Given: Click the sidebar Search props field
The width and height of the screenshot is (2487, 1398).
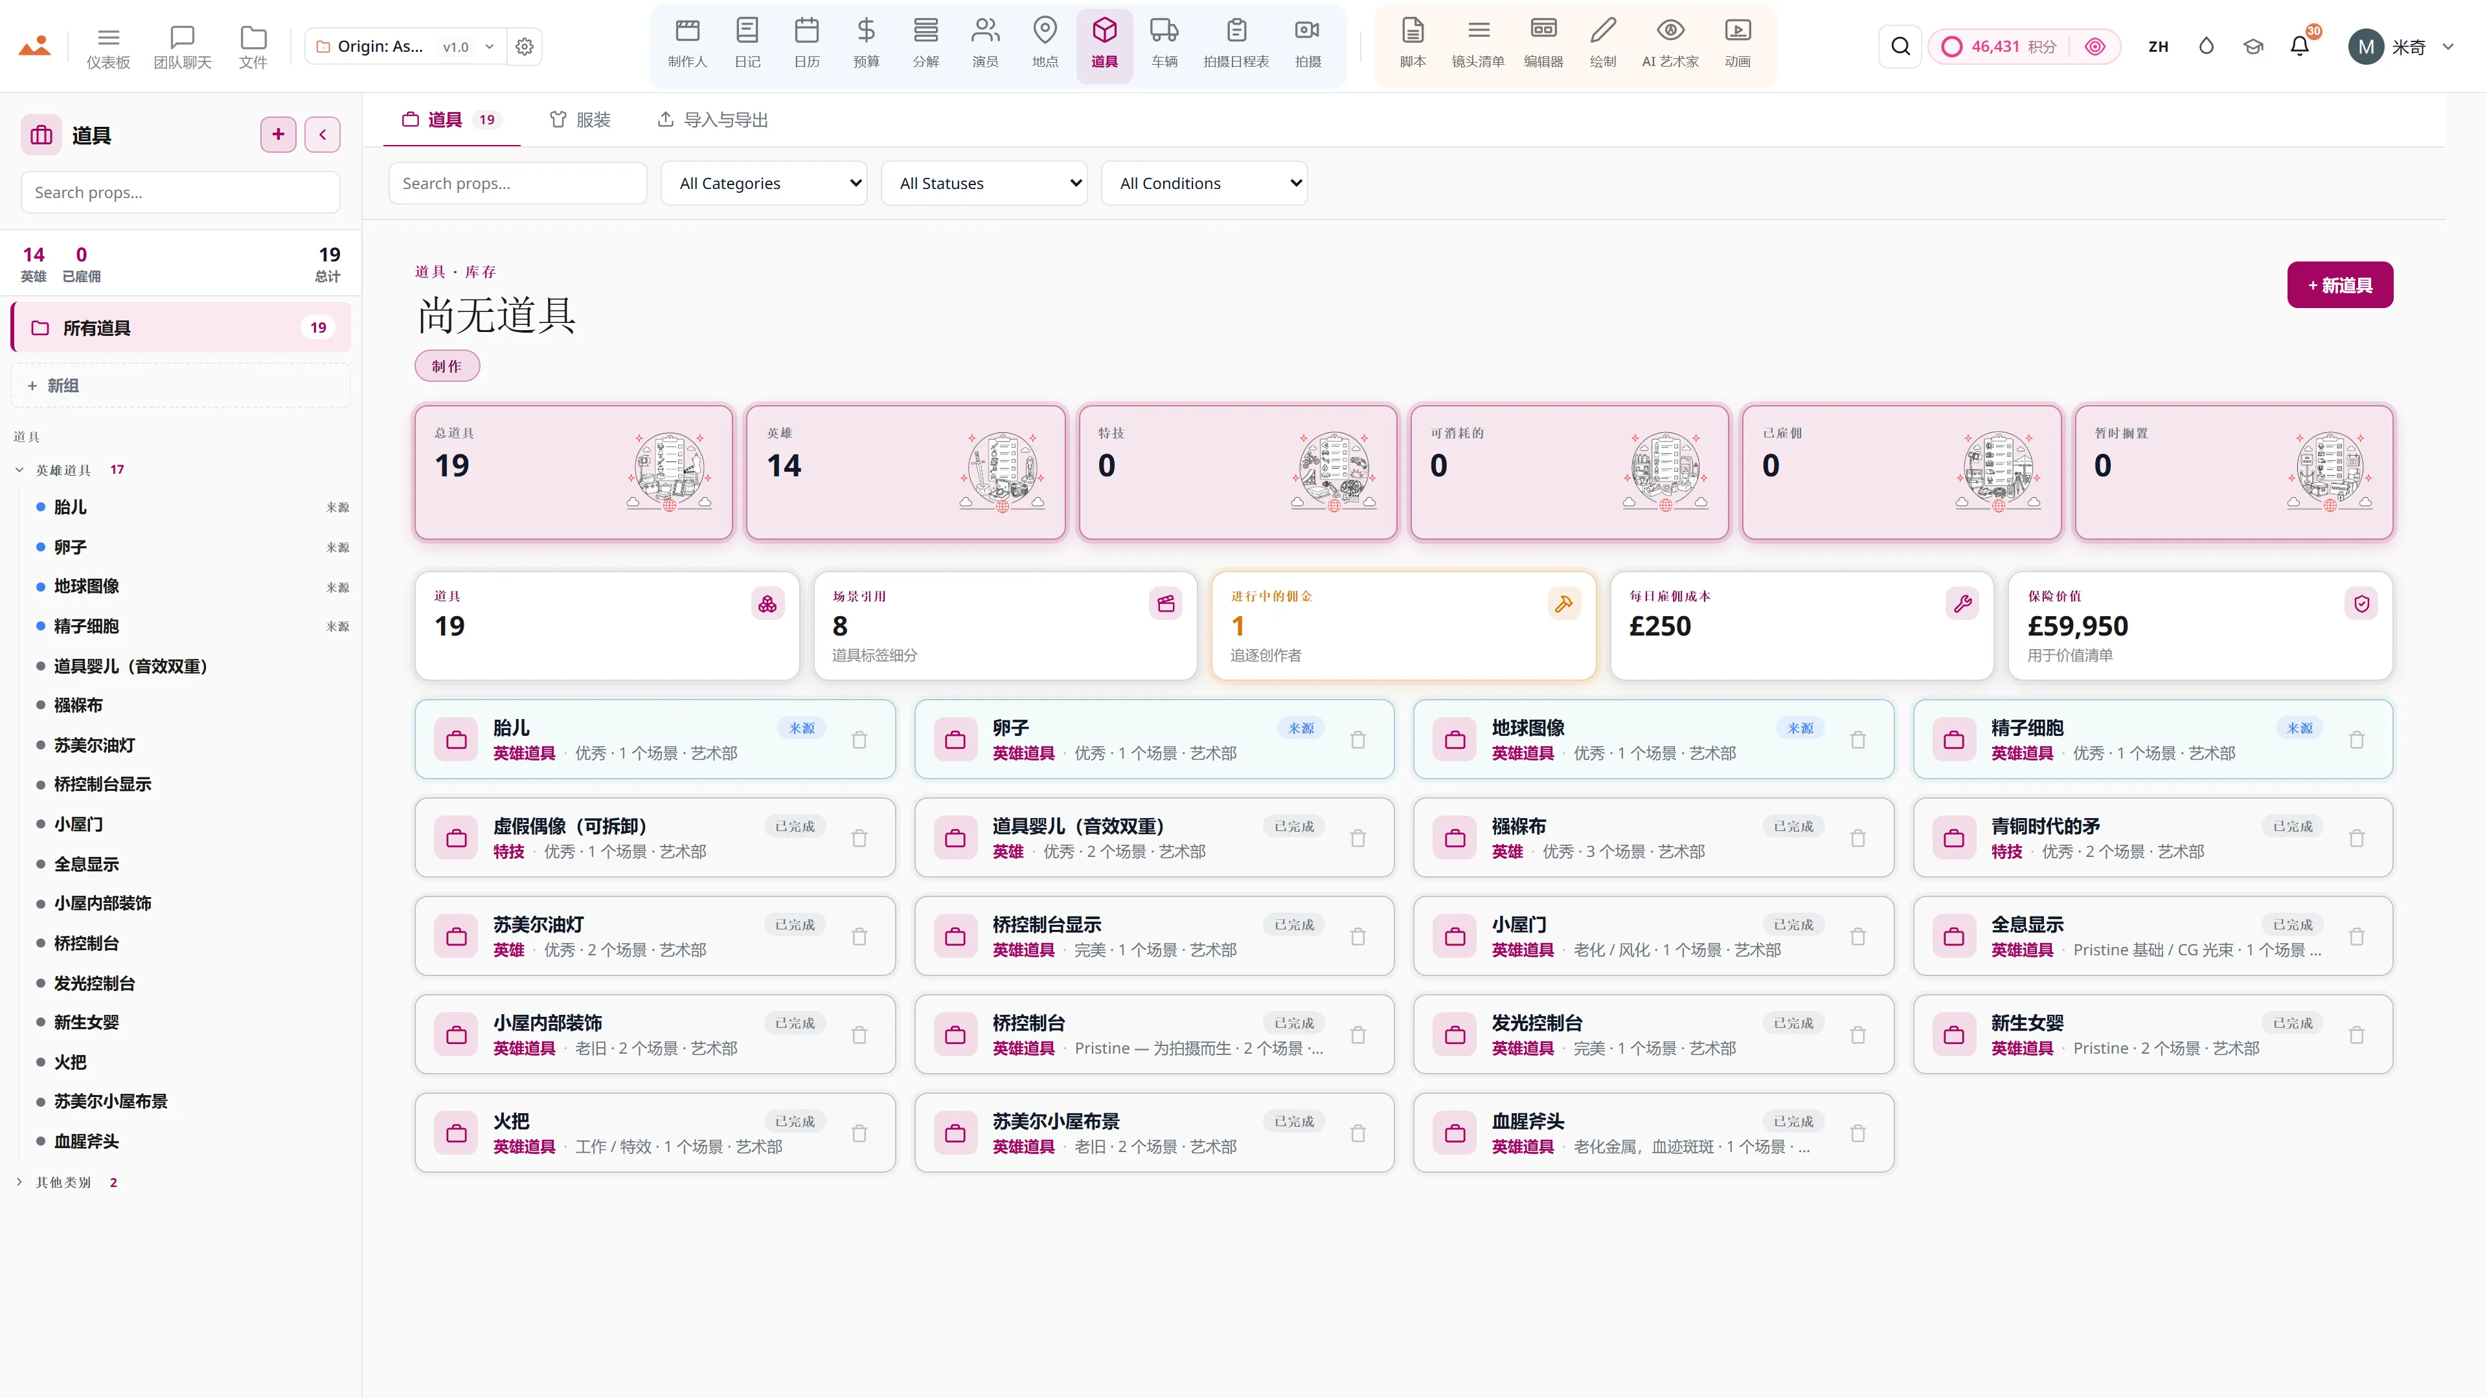Looking at the screenshot, I should (x=181, y=193).
